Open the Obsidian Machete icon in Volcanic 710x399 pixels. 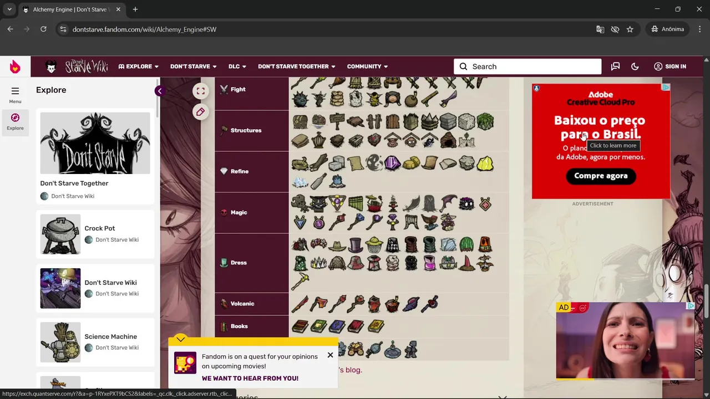click(x=301, y=304)
